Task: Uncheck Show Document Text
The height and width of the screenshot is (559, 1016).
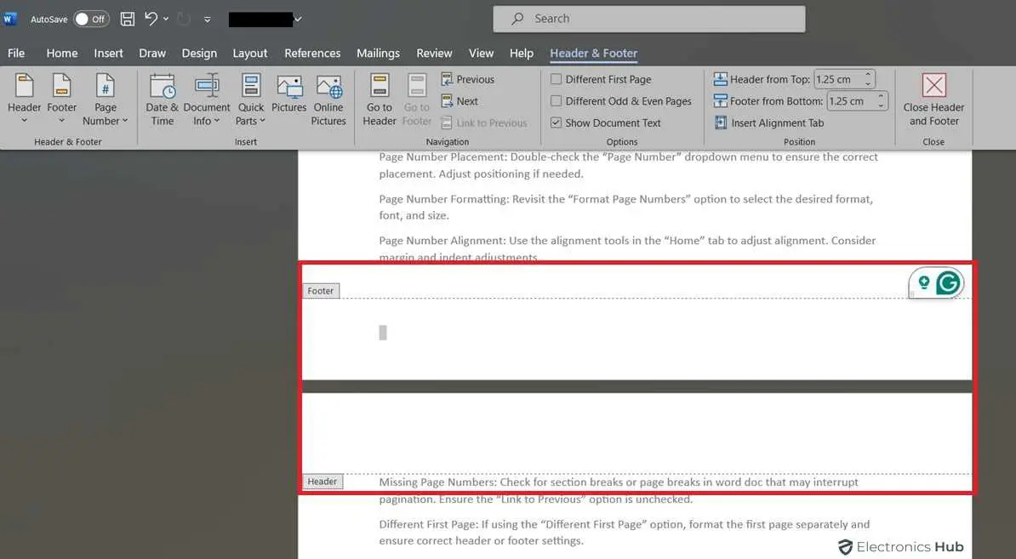Action: [x=556, y=123]
